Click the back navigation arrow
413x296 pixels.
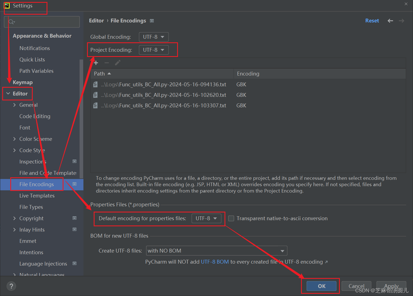[x=390, y=21]
